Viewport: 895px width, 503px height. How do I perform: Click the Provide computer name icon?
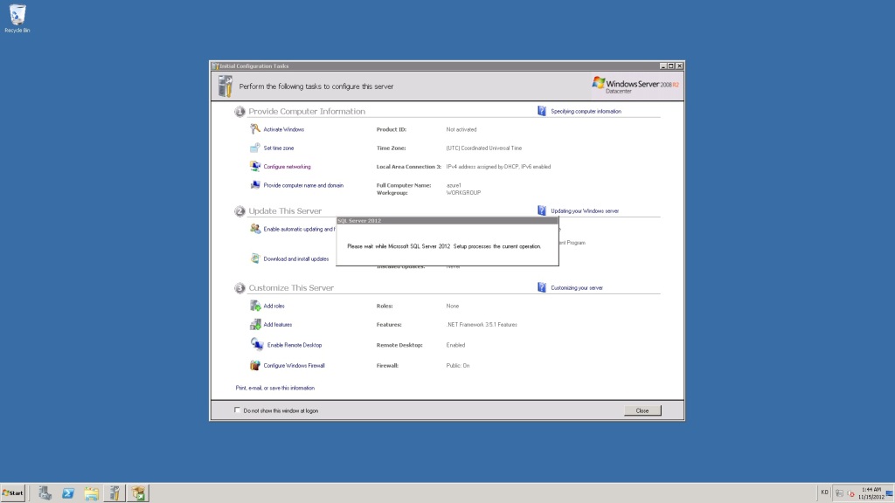point(254,185)
